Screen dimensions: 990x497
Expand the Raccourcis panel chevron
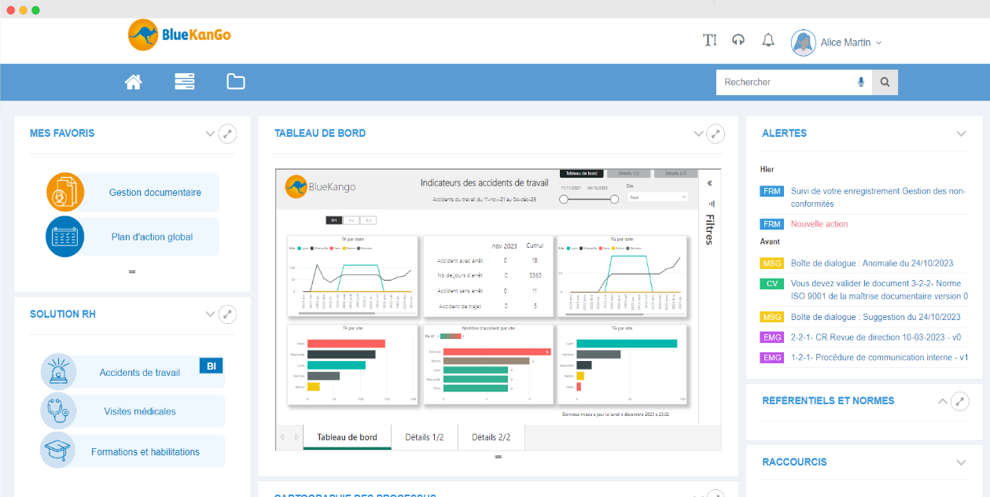coord(961,462)
